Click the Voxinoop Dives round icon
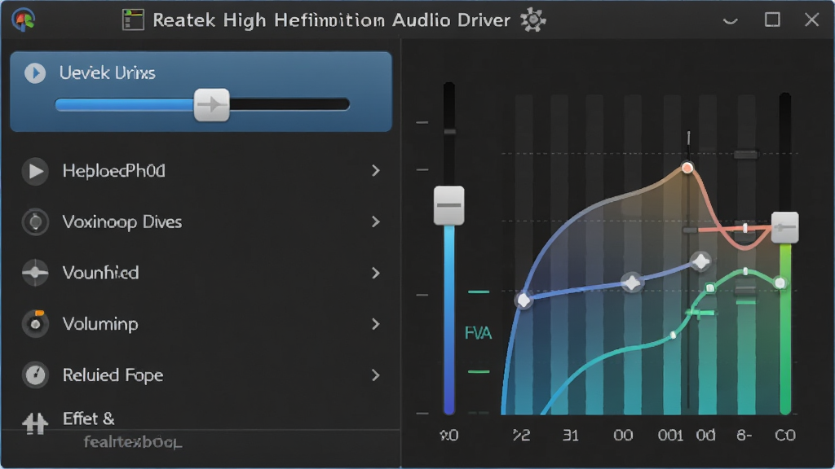This screenshot has width=835, height=469. click(x=35, y=221)
